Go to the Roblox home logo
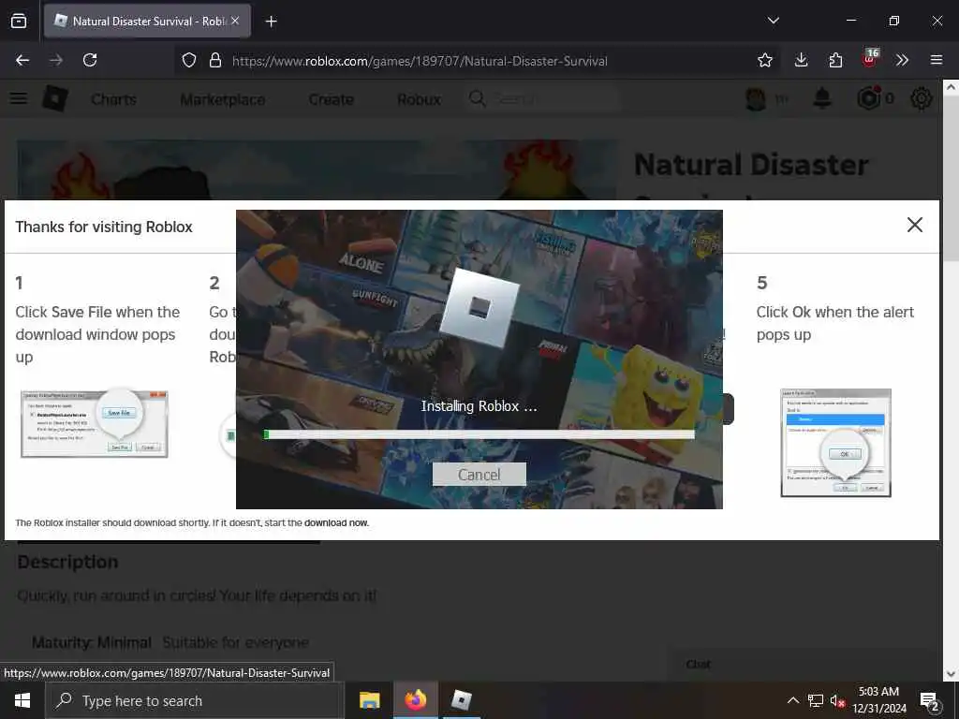 click(x=54, y=98)
